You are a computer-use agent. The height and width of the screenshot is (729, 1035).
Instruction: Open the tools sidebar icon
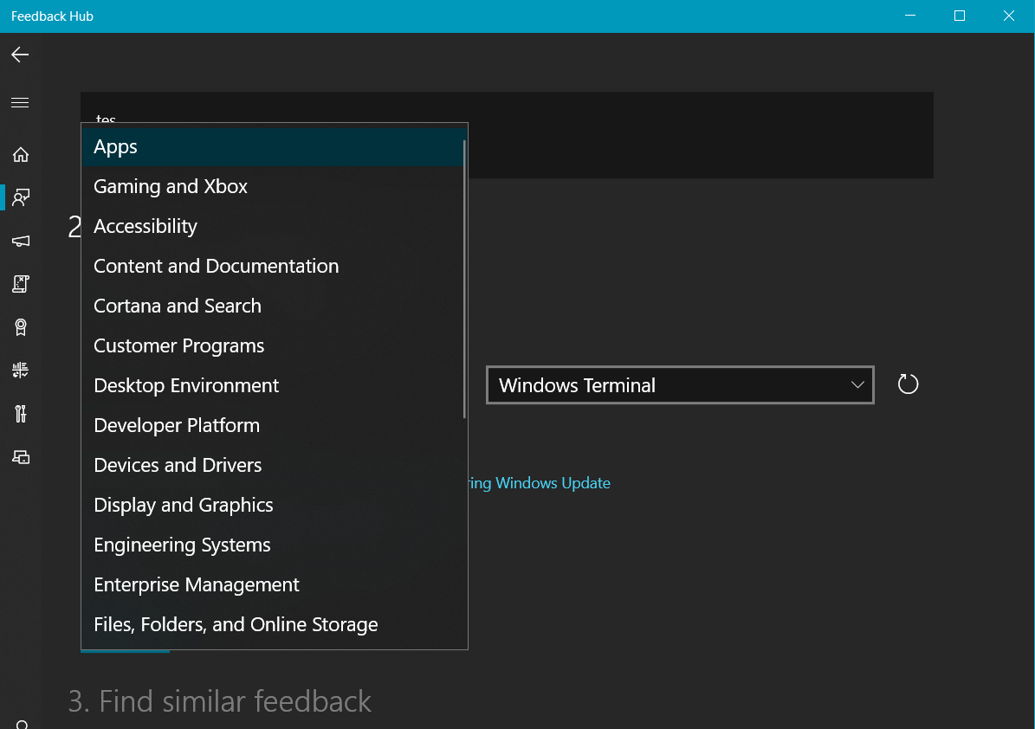[21, 414]
